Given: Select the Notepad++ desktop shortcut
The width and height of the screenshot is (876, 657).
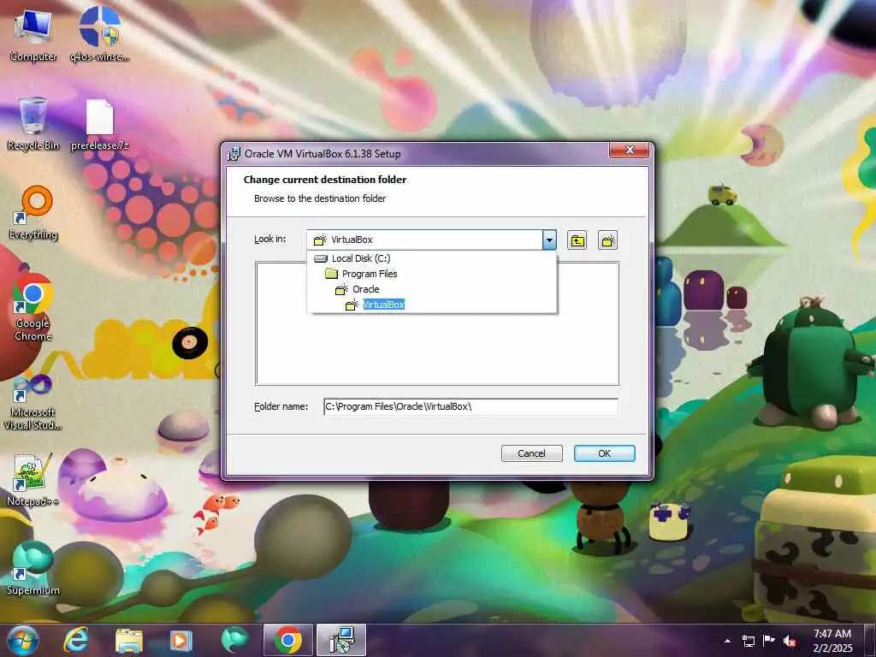Looking at the screenshot, I should tap(33, 479).
